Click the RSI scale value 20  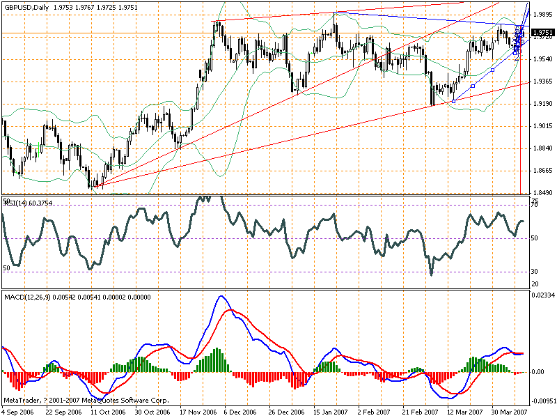[535, 284]
